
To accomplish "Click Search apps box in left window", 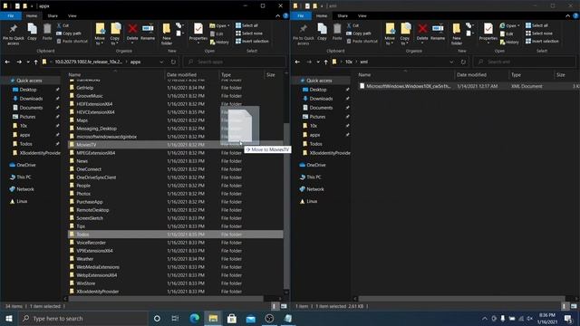I will coord(235,62).
